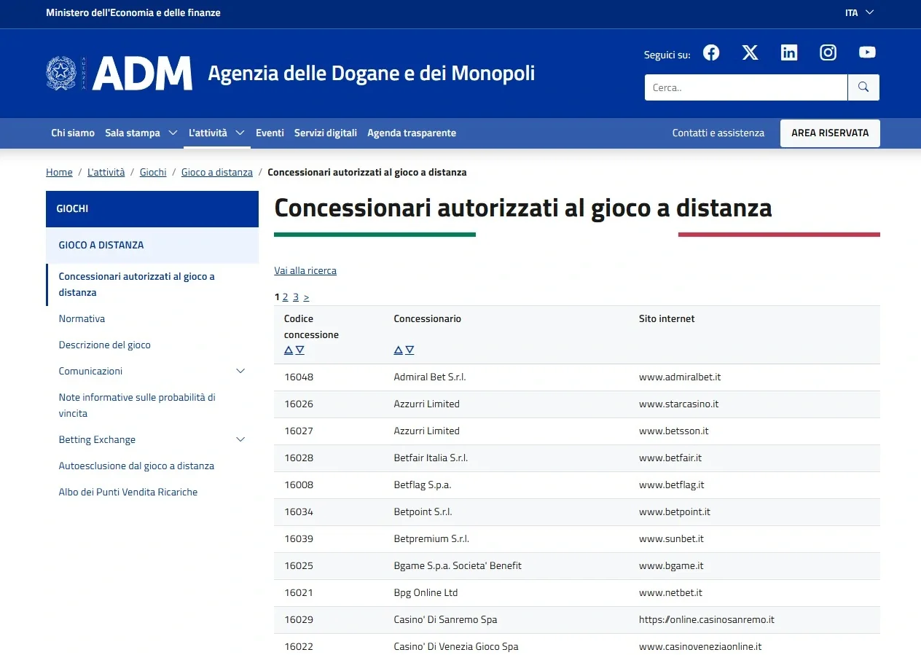Expand Betting Exchange sidebar chevron
921x655 pixels.
(241, 439)
